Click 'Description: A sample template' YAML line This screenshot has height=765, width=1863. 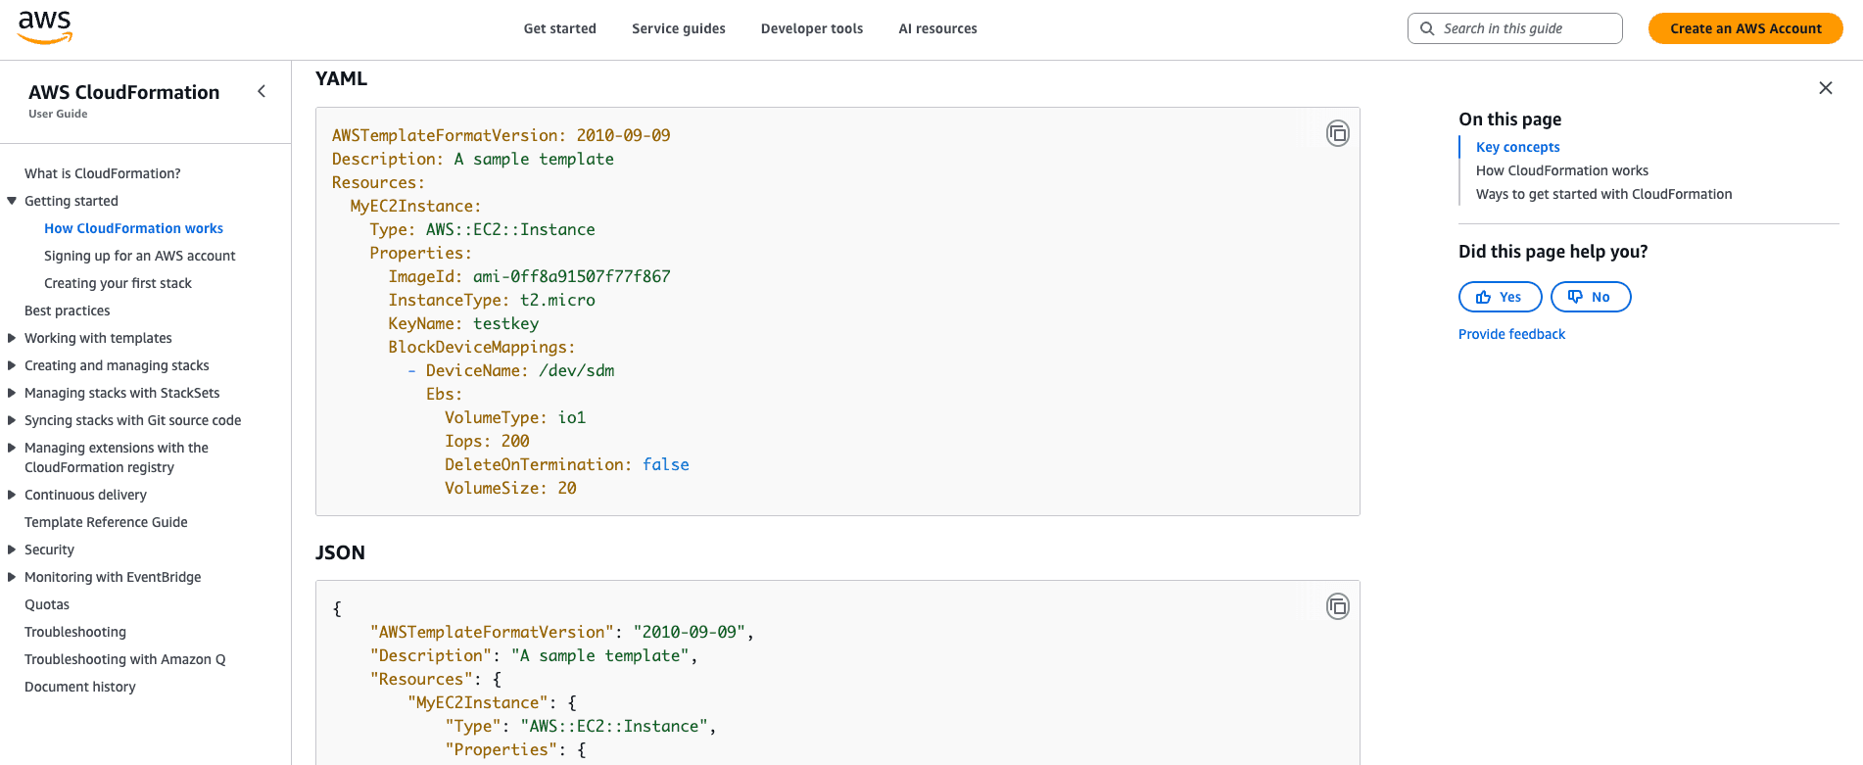click(473, 159)
